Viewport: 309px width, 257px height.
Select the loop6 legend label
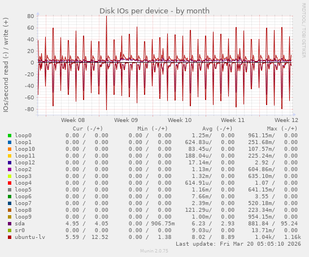(x=23, y=197)
